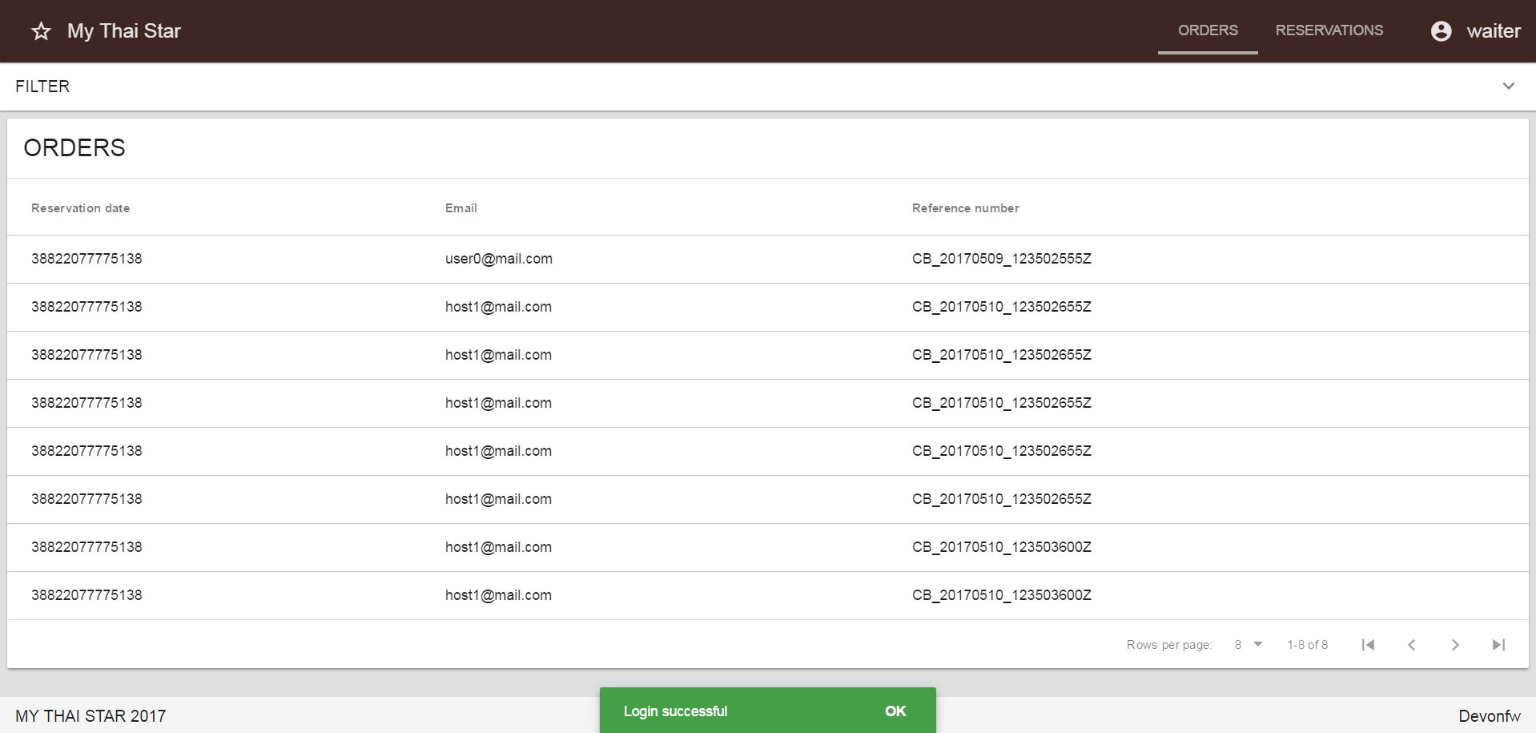
Task: Go to the previous page of orders
Action: click(1412, 645)
